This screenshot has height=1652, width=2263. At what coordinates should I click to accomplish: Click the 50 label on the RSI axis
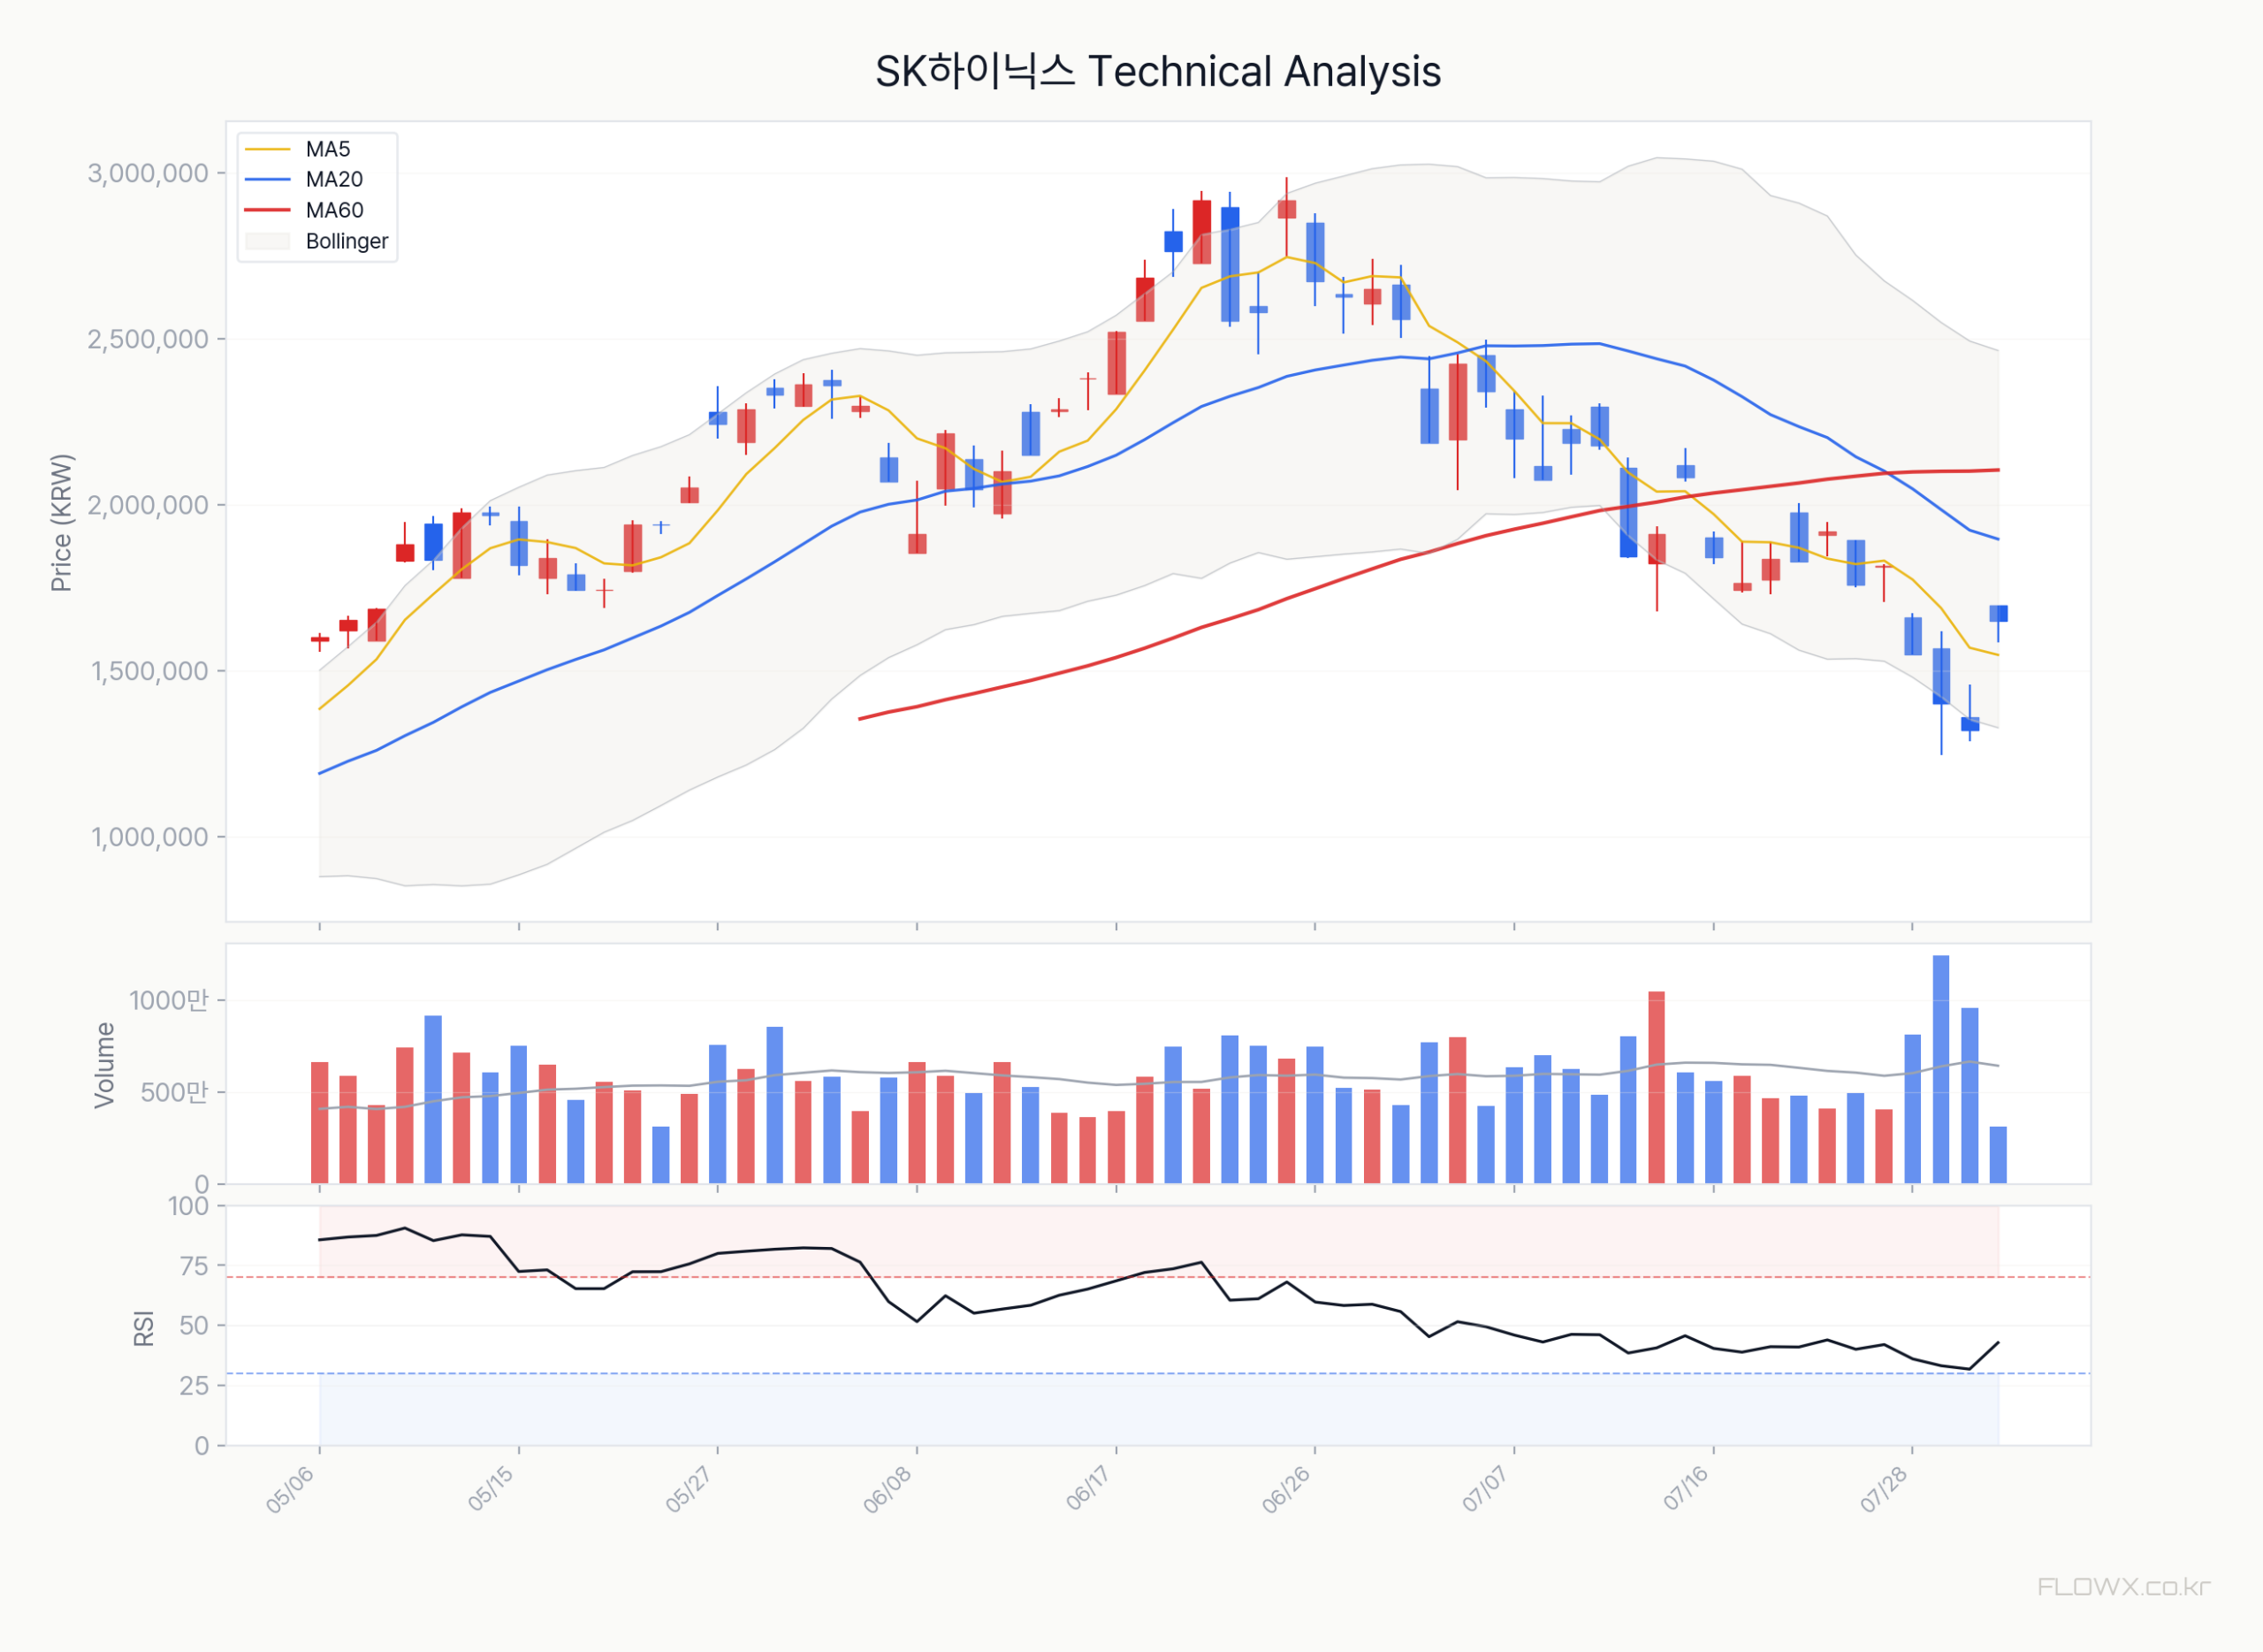click(194, 1327)
